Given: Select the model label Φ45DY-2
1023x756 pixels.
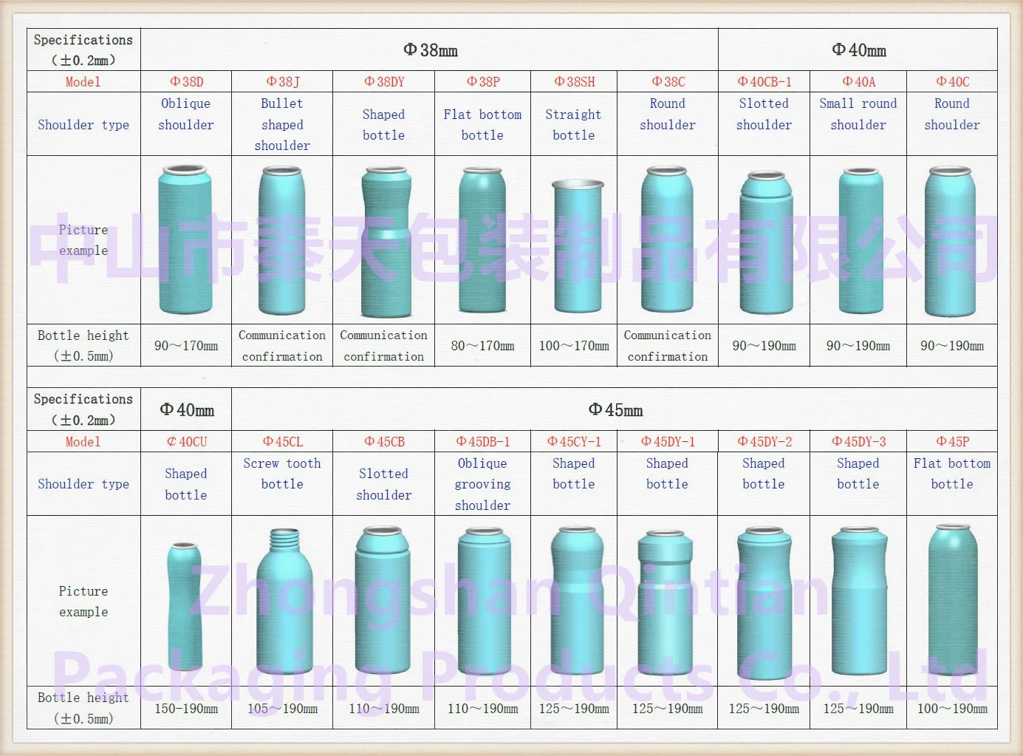Looking at the screenshot, I should click(x=764, y=441).
